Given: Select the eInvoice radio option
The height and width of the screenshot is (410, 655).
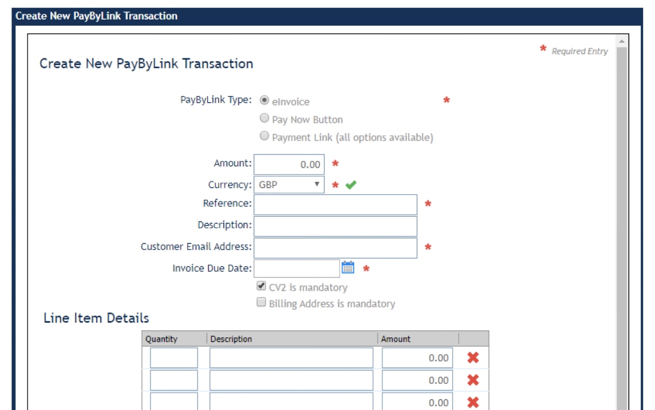Looking at the screenshot, I should 264,100.
